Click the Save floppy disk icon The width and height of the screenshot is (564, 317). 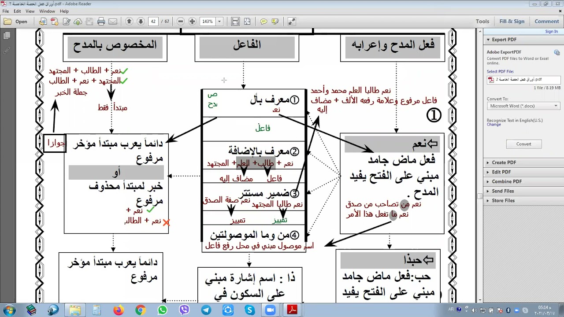click(x=89, y=21)
